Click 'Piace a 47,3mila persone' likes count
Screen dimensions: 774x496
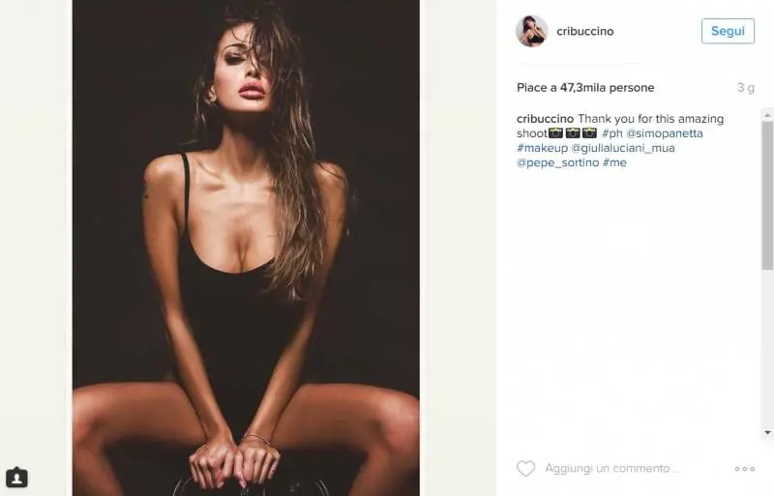585,87
